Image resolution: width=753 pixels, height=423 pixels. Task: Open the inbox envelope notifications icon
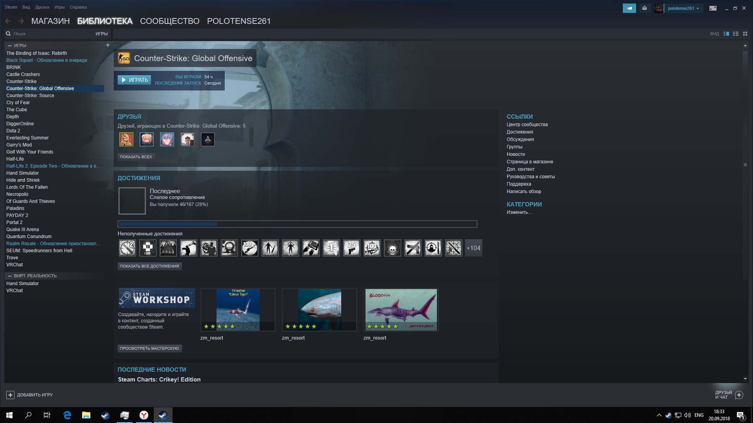coord(644,8)
